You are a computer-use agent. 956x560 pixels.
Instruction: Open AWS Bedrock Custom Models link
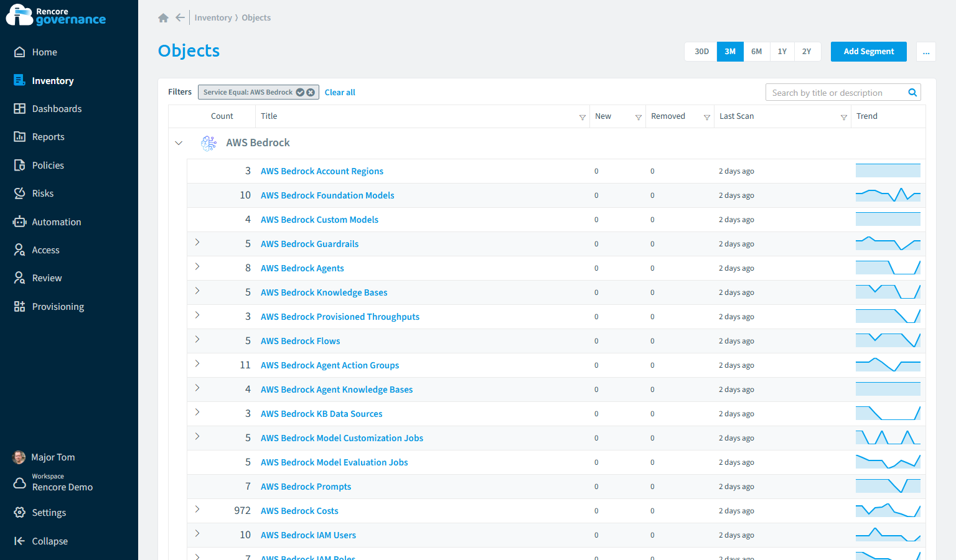(x=319, y=220)
